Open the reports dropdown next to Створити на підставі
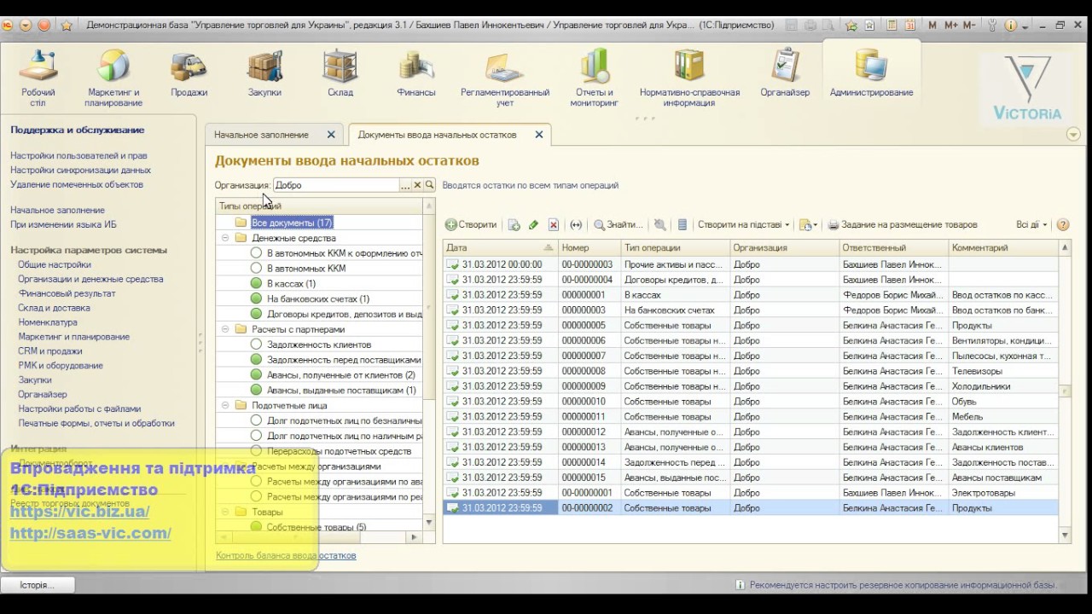 coord(808,225)
